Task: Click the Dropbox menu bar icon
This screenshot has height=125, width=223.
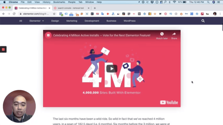Action: pyautogui.click(x=152, y=2)
